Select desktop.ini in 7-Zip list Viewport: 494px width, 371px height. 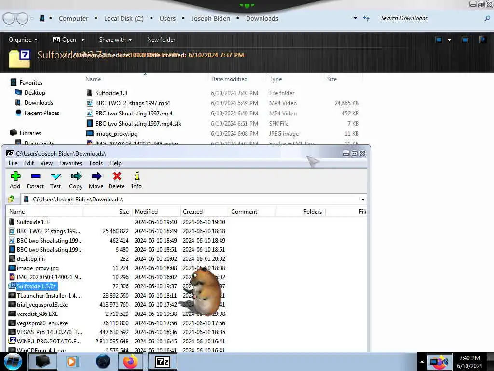(x=31, y=259)
